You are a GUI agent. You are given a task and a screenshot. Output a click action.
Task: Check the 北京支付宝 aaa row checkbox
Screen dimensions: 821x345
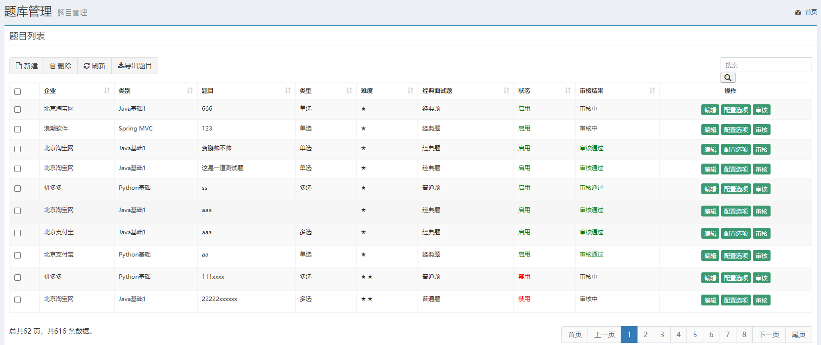[x=18, y=233]
